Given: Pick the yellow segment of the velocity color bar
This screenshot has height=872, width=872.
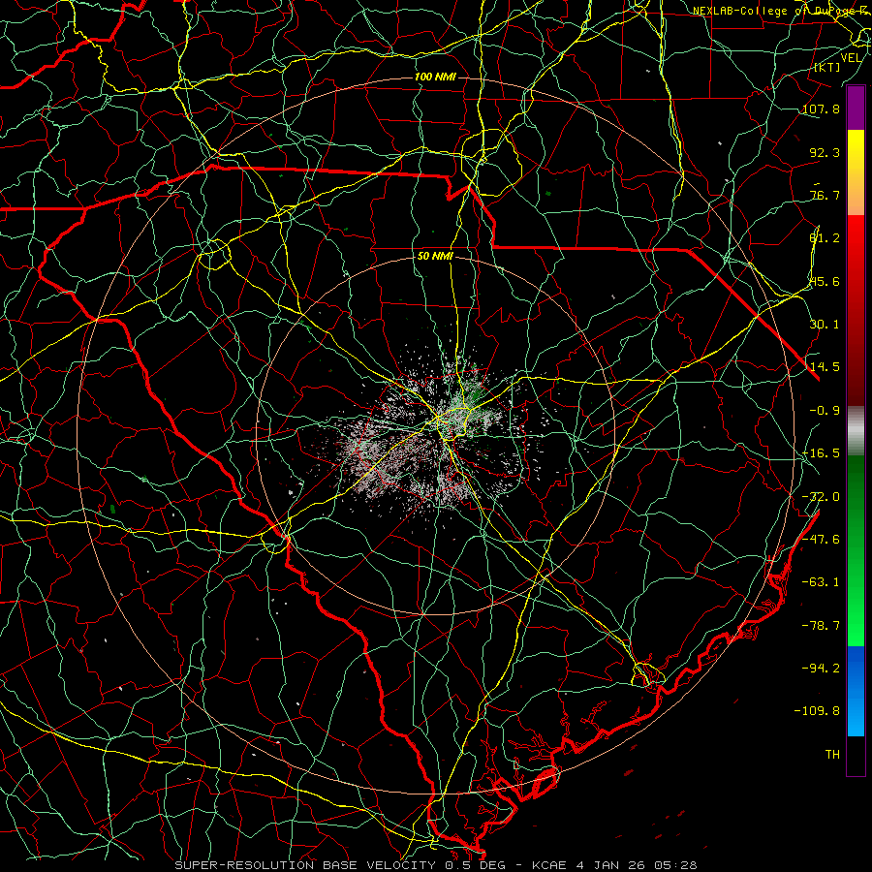Looking at the screenshot, I should (856, 151).
